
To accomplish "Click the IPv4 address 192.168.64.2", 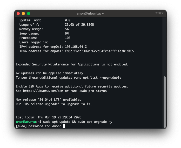I will coord(76,47).
